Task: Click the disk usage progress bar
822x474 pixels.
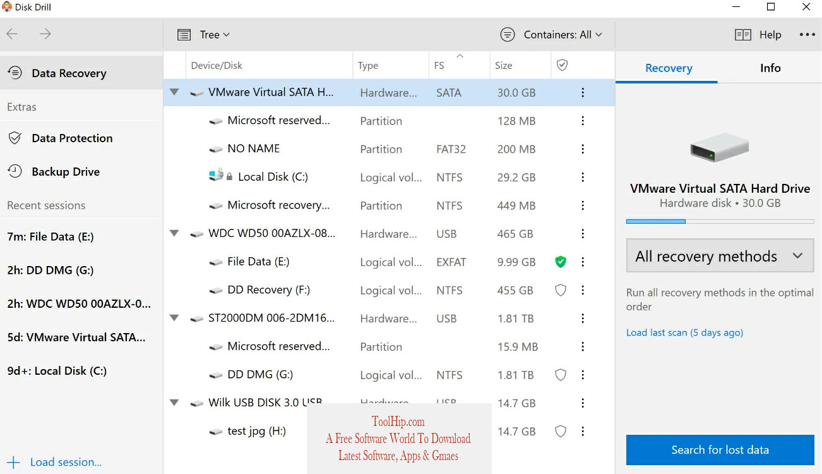Action: (720, 221)
